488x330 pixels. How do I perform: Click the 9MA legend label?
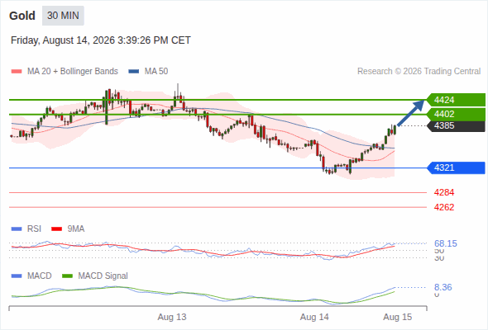pos(76,229)
